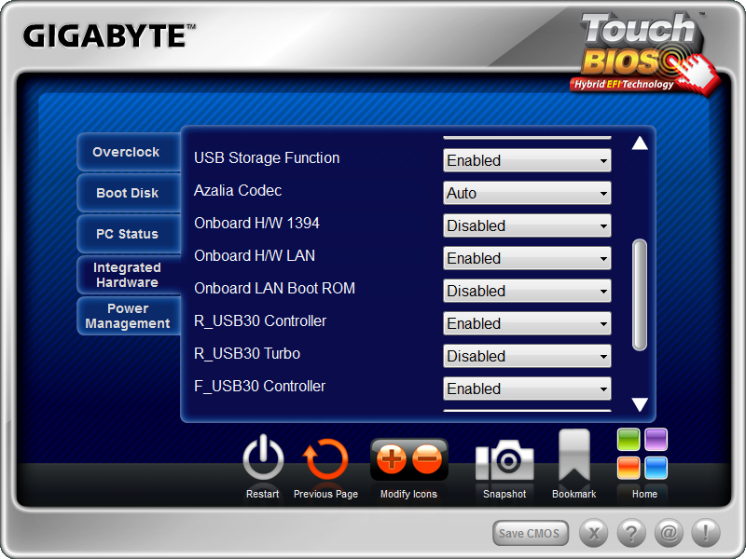Click the green Home square
This screenshot has height=559, width=746.
click(629, 439)
